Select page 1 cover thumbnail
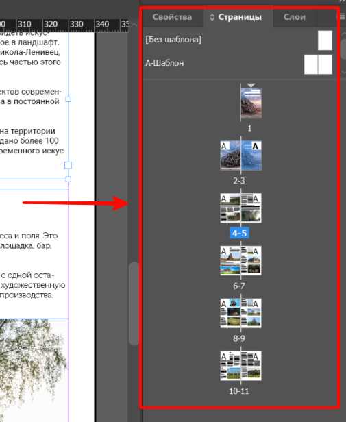The width and height of the screenshot is (346, 422). (x=251, y=103)
